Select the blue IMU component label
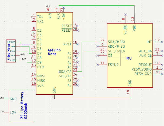The height and width of the screenshot is (126, 164). 129,58
